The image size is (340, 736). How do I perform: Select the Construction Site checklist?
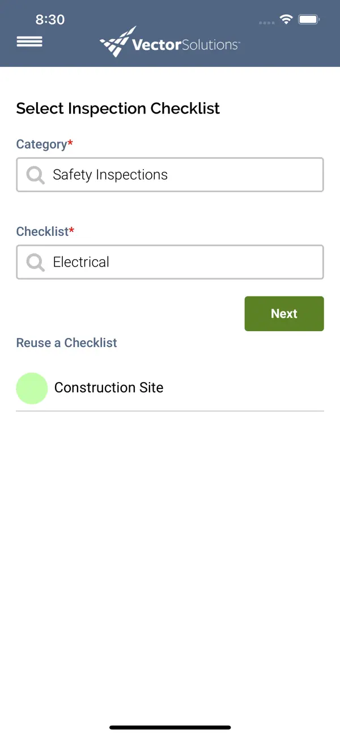pyautogui.click(x=108, y=388)
